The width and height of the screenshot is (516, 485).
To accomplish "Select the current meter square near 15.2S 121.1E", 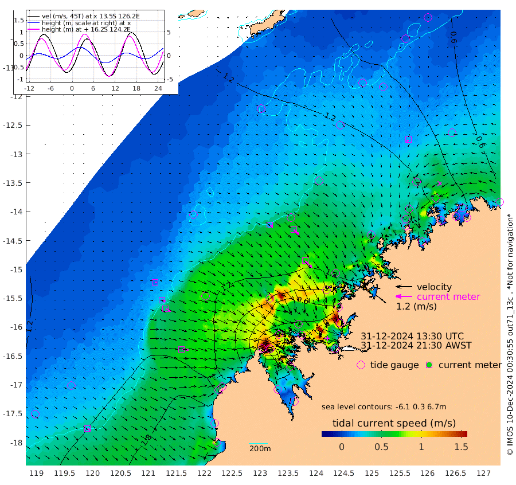I will click(155, 282).
